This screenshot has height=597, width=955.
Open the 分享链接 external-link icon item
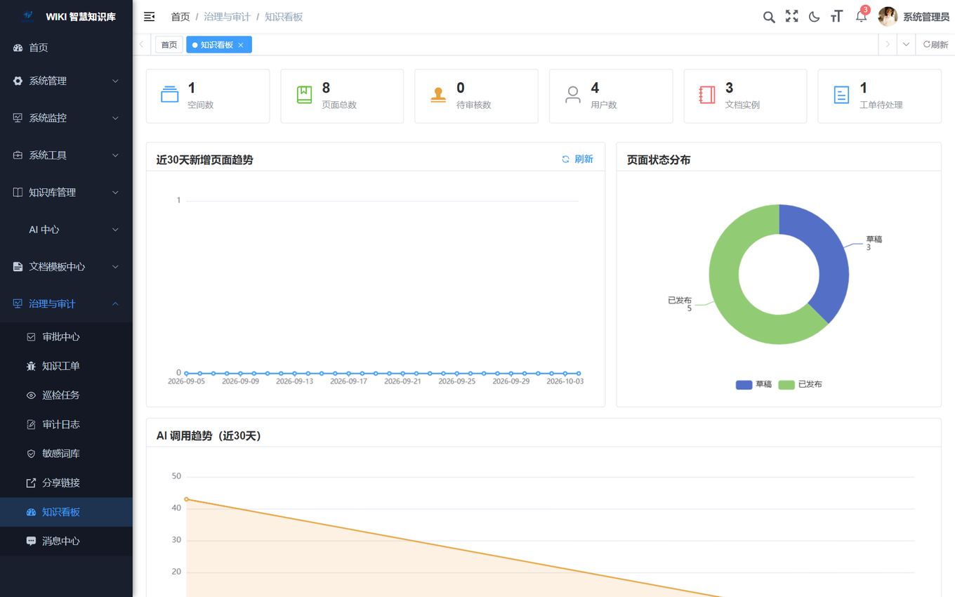tap(66, 483)
